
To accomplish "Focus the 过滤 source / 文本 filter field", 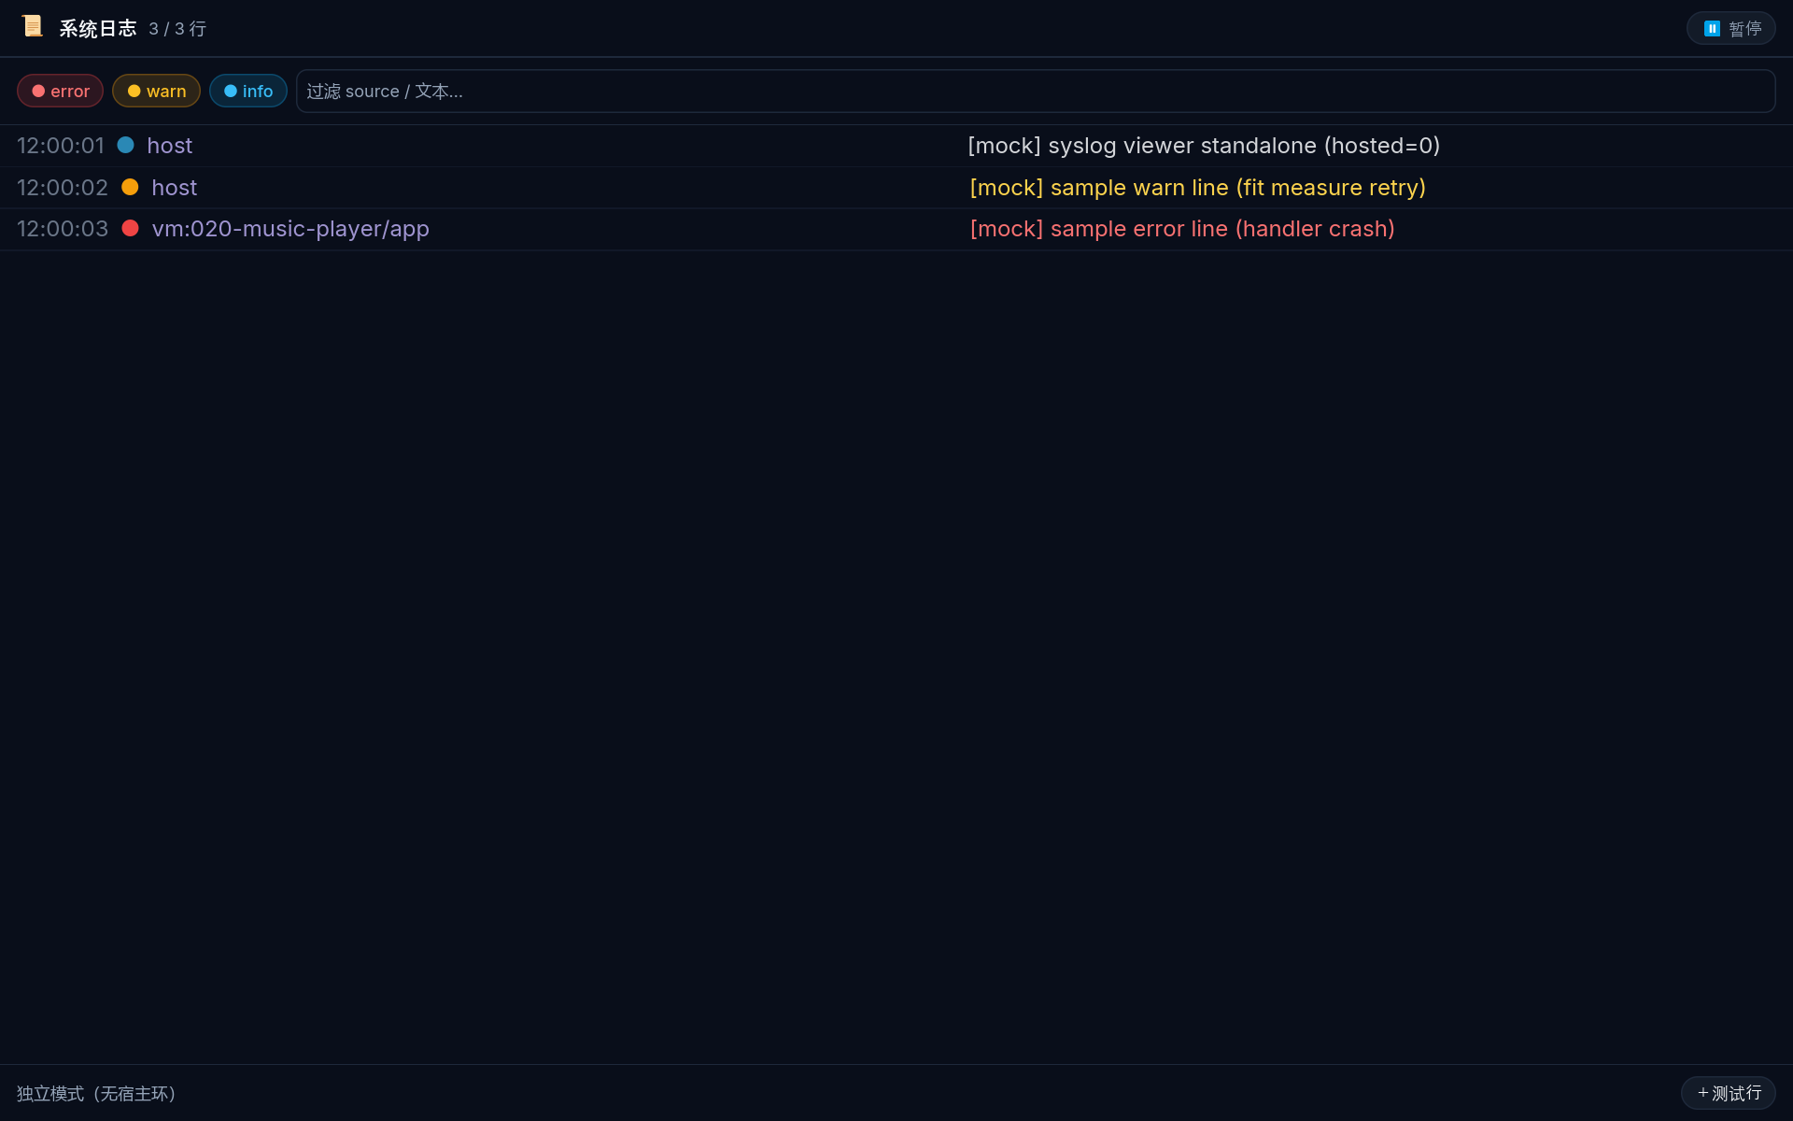I will click(x=1035, y=91).
